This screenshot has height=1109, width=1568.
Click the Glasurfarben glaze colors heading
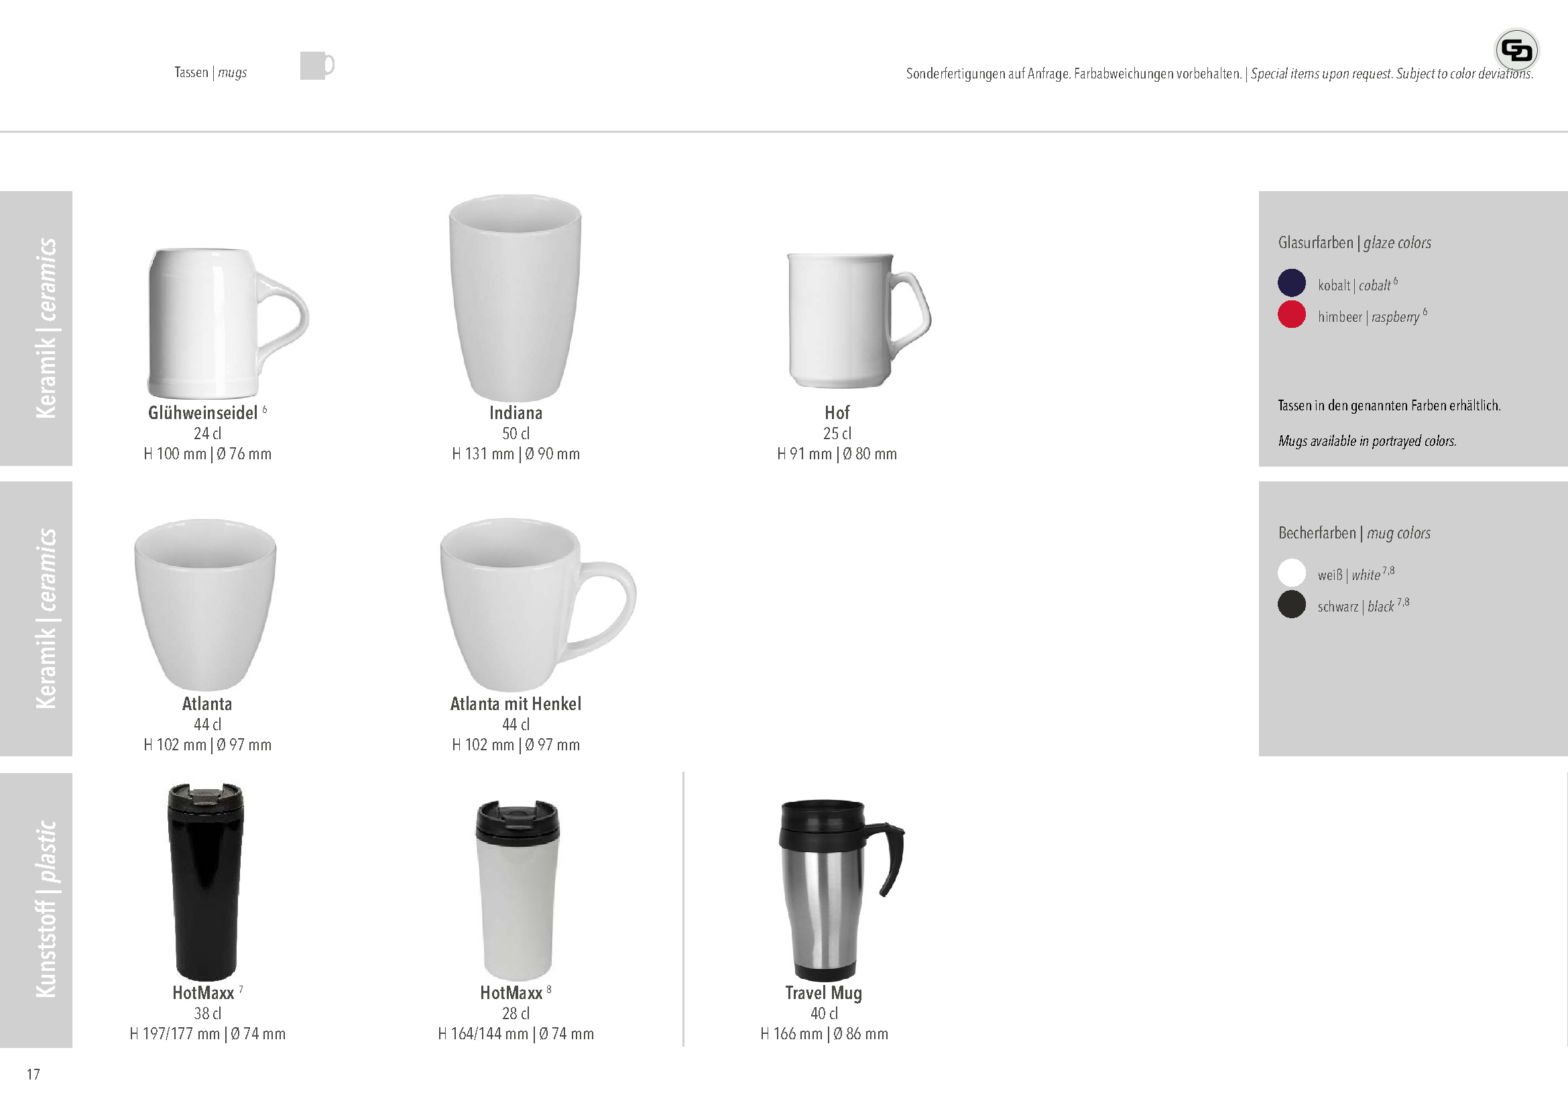(x=1354, y=243)
